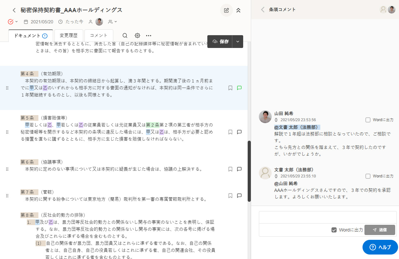Open the settings gear icon
Image resolution: width=399 pixels, height=259 pixels.
tap(137, 35)
